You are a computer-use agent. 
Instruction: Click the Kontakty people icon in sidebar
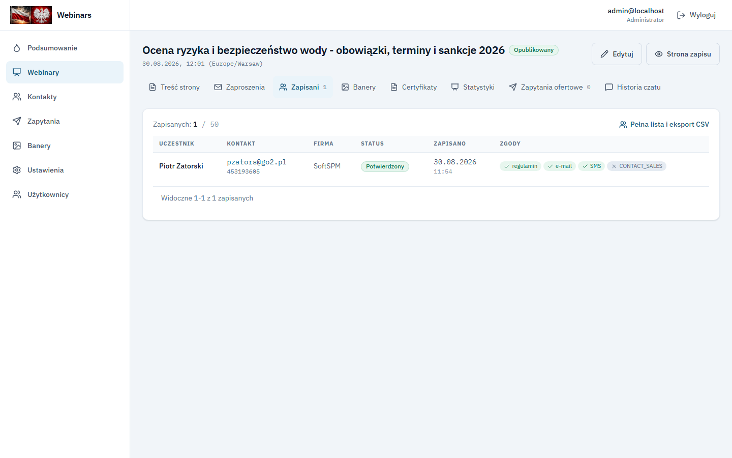(17, 97)
